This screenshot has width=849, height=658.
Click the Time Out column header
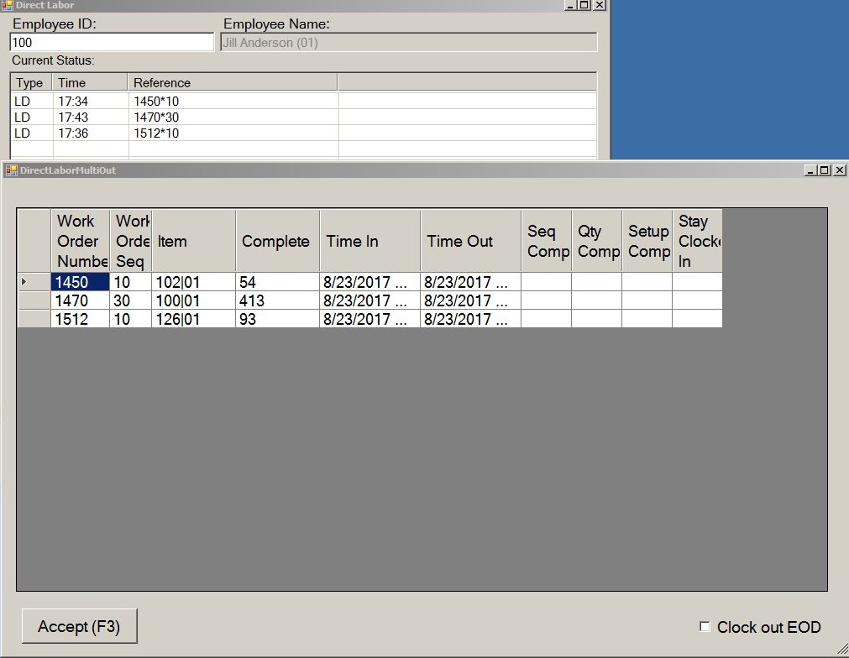(x=470, y=242)
